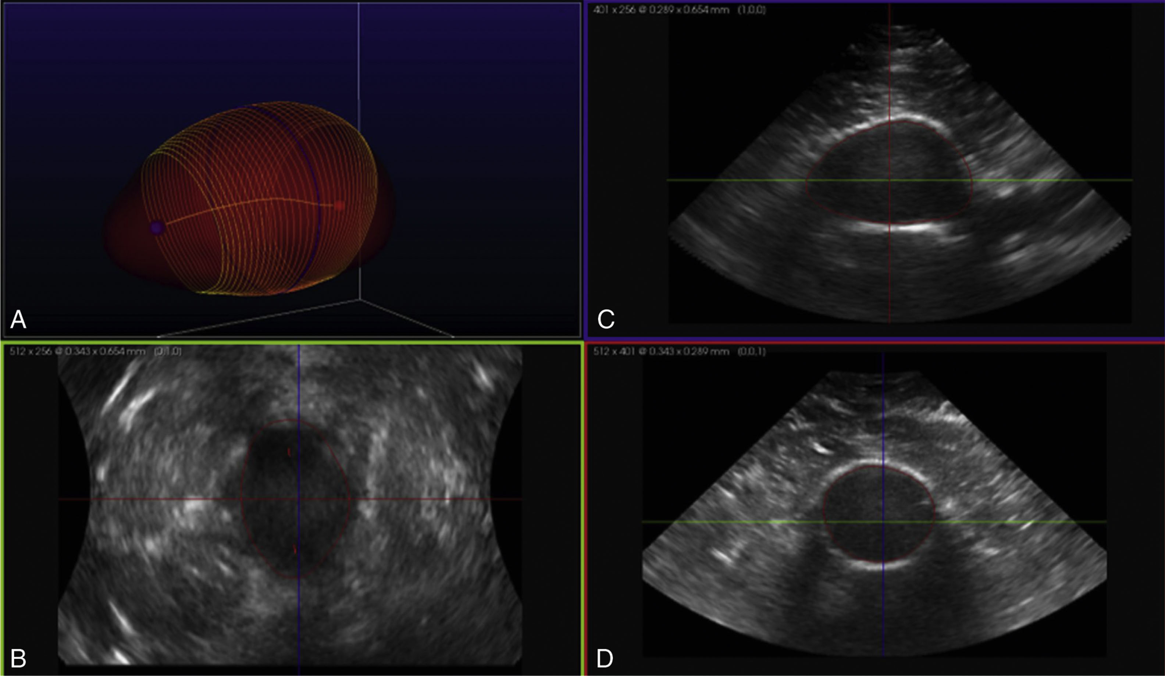
Task: Click crosshair intersection in panel D
Action: pos(883,522)
